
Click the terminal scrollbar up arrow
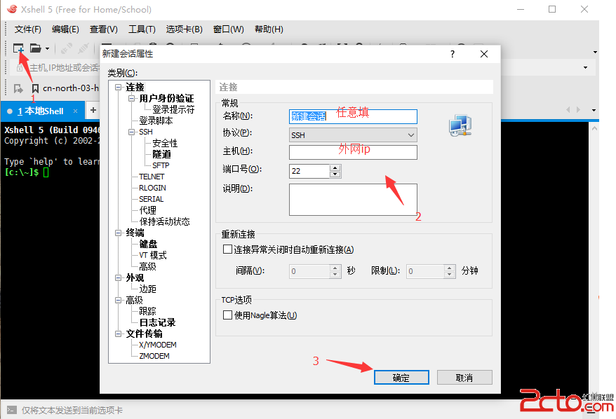(594, 128)
